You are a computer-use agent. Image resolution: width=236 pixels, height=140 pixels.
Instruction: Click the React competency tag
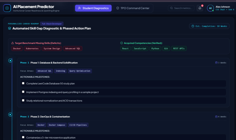[x=125, y=49]
